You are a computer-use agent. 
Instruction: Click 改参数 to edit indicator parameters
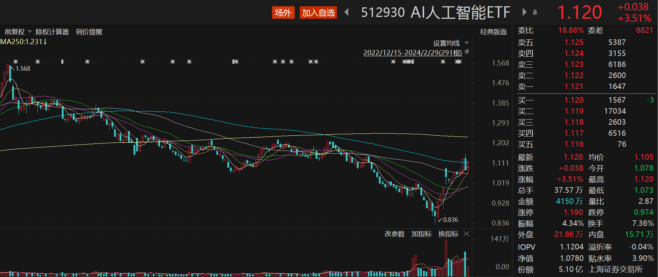pos(394,234)
